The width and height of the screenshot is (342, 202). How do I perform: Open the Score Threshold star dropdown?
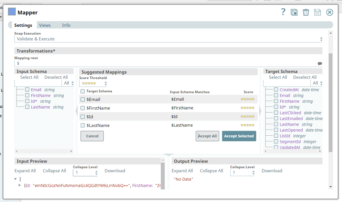(93, 83)
